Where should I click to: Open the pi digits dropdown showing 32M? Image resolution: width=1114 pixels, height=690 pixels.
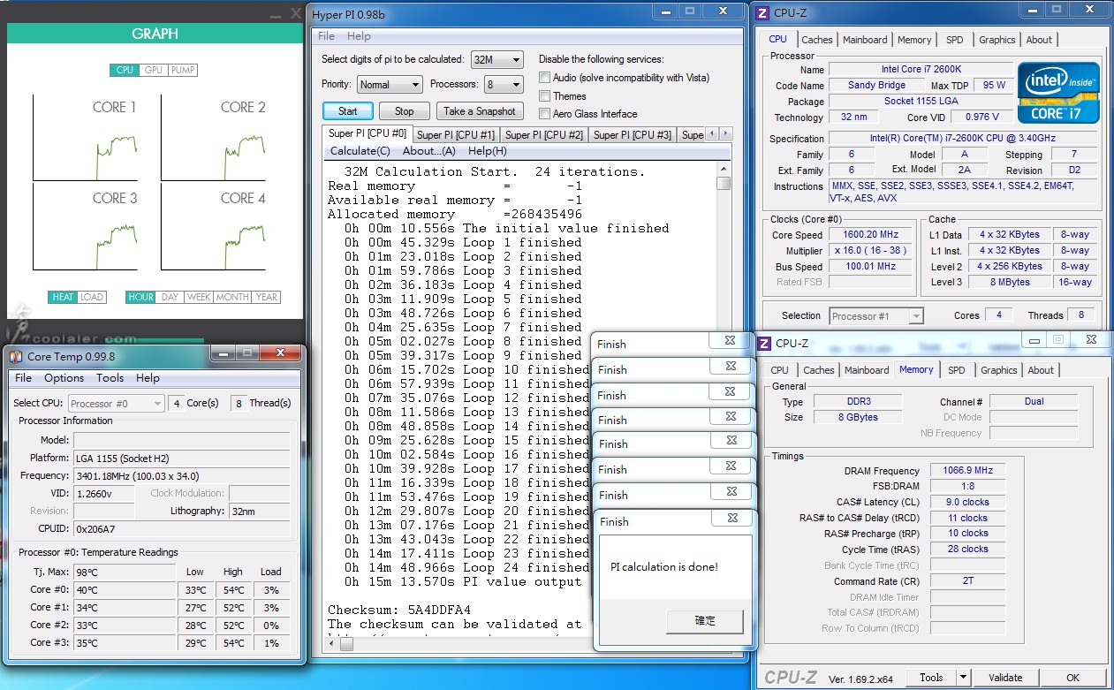(x=497, y=59)
